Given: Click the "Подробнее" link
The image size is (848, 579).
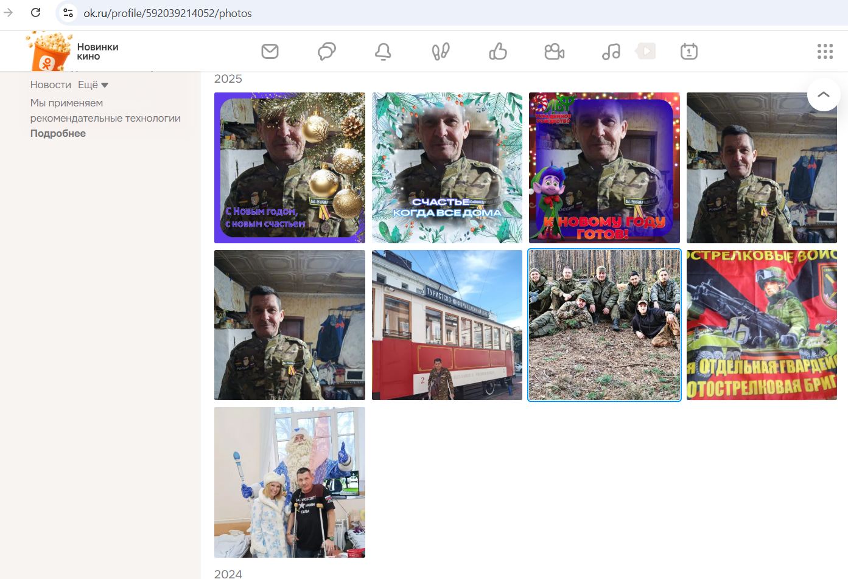Looking at the screenshot, I should pyautogui.click(x=58, y=134).
